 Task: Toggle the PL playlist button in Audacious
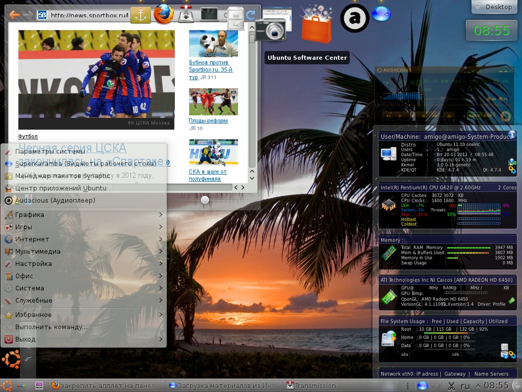(503, 99)
